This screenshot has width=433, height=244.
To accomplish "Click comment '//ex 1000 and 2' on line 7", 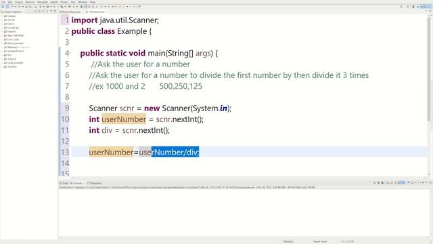I will coord(117,86).
